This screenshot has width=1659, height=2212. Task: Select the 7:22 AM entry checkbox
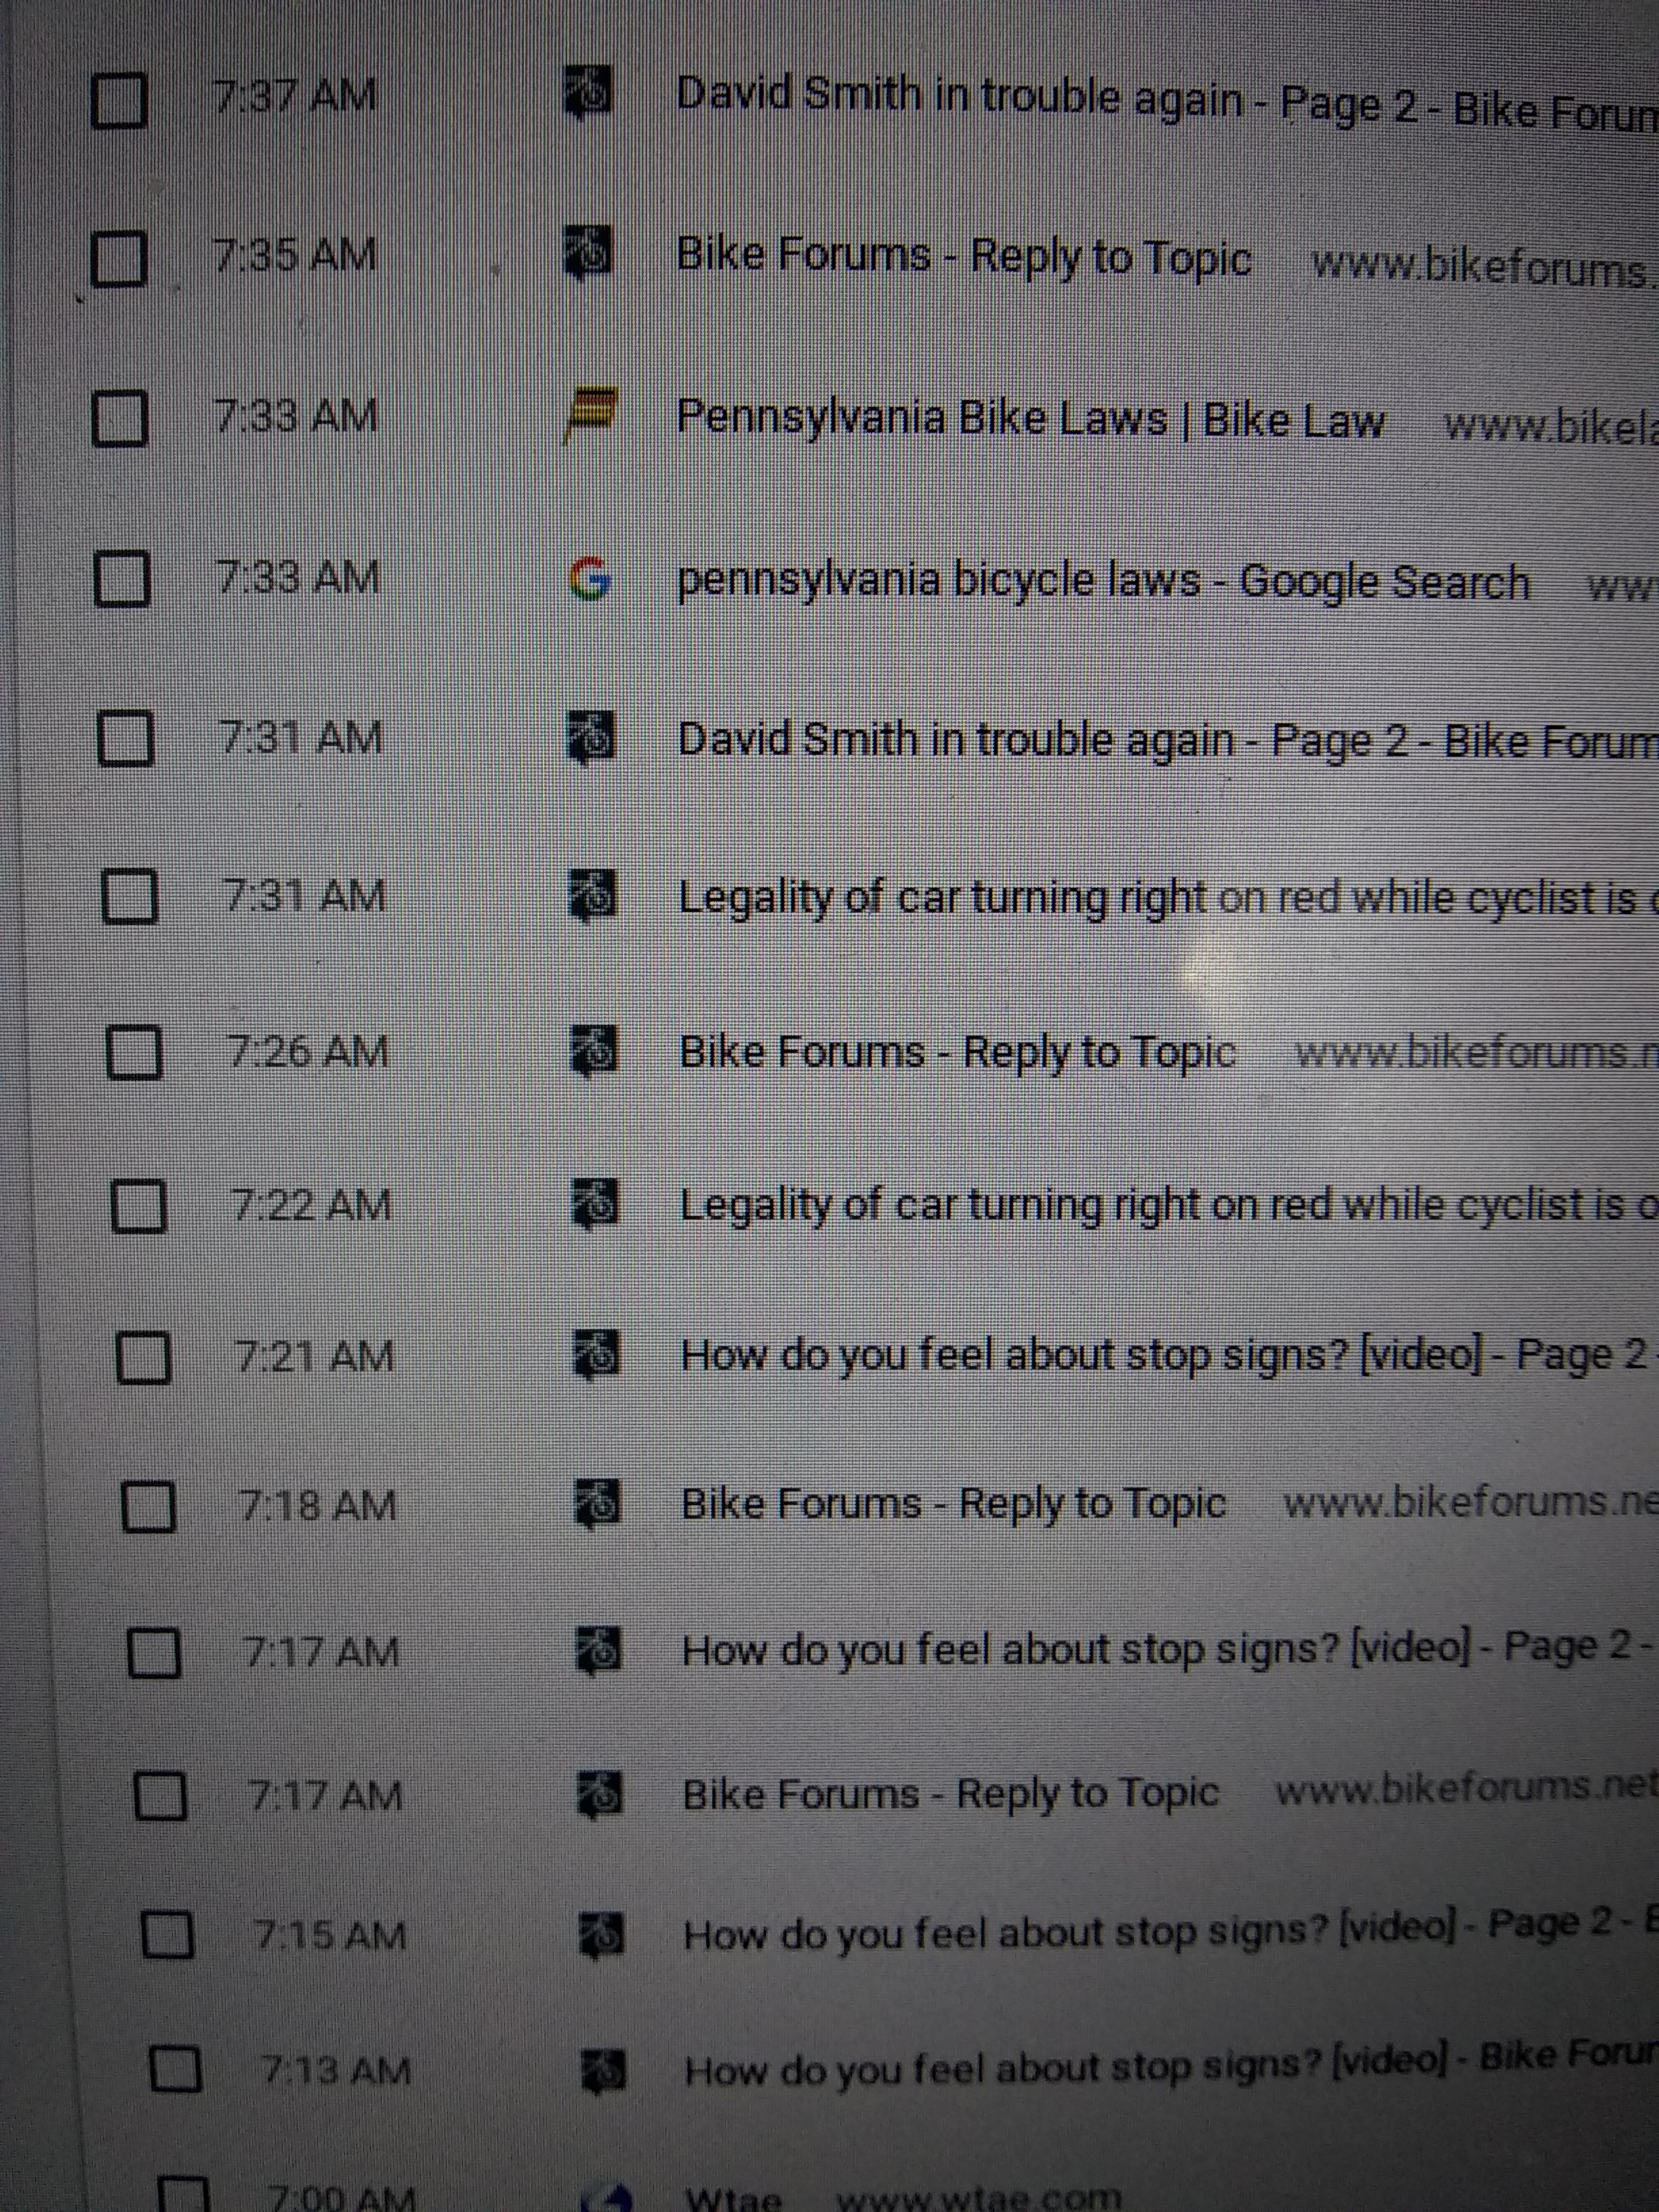(x=138, y=1205)
